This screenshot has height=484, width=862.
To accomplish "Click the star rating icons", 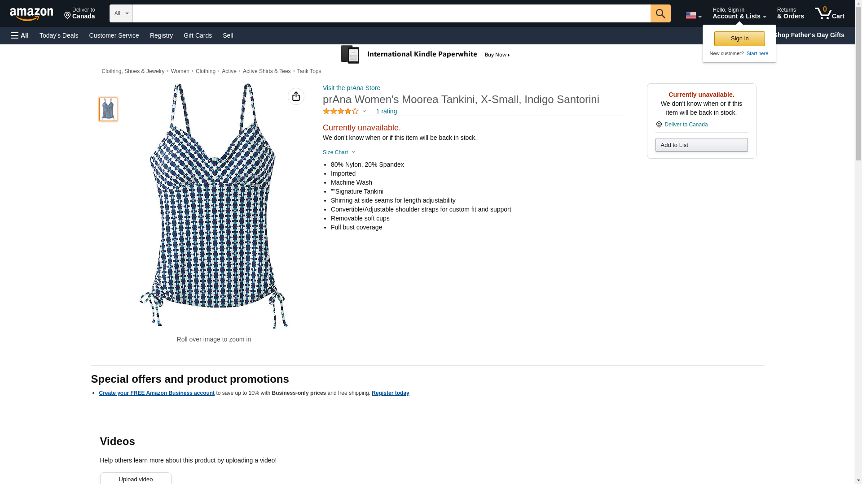I will [341, 111].
